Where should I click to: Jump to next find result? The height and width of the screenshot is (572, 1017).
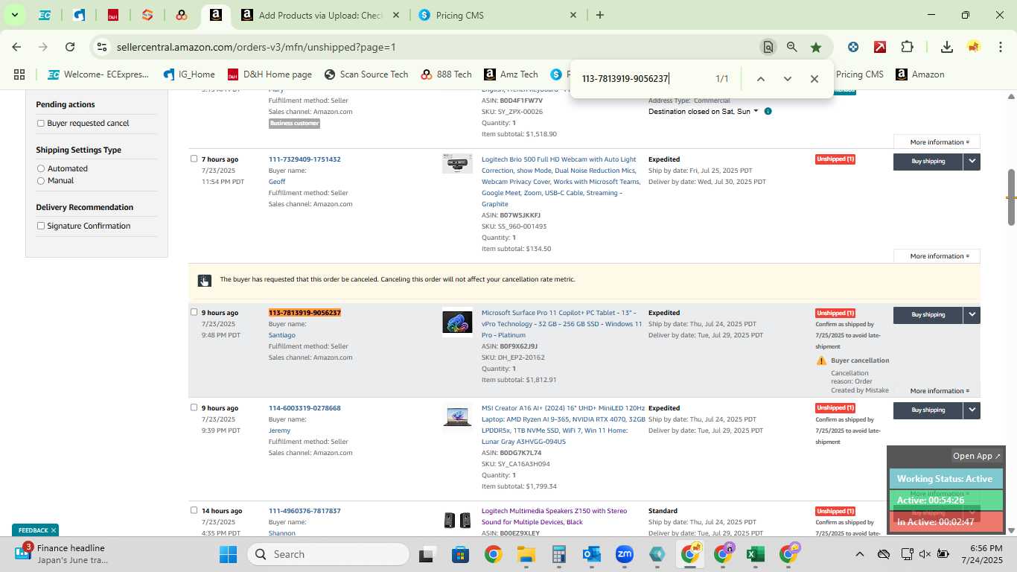(787, 79)
